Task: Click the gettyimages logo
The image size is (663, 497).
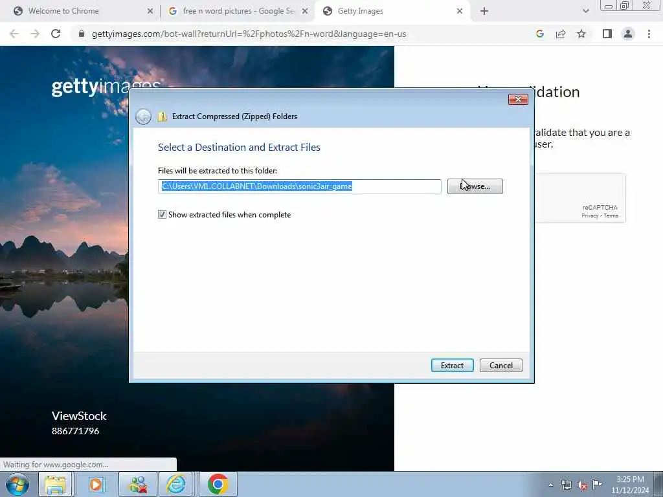Action: [x=106, y=87]
